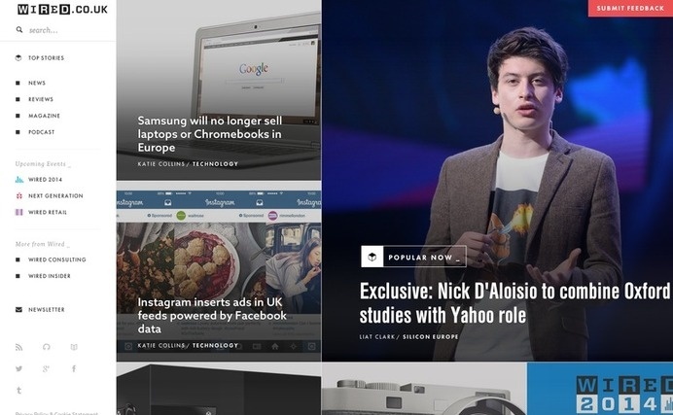Open Top Stories in sidebar

pos(45,58)
